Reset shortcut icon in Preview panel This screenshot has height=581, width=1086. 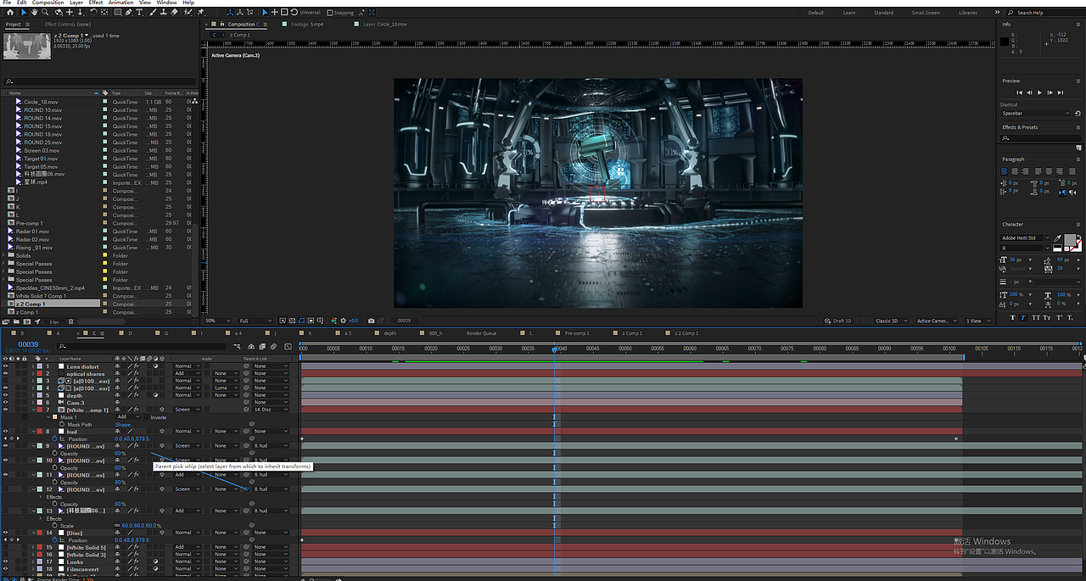coord(1078,113)
